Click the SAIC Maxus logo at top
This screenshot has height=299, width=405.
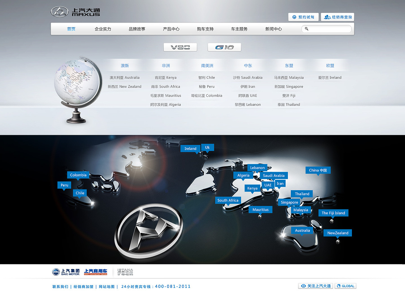(75, 12)
